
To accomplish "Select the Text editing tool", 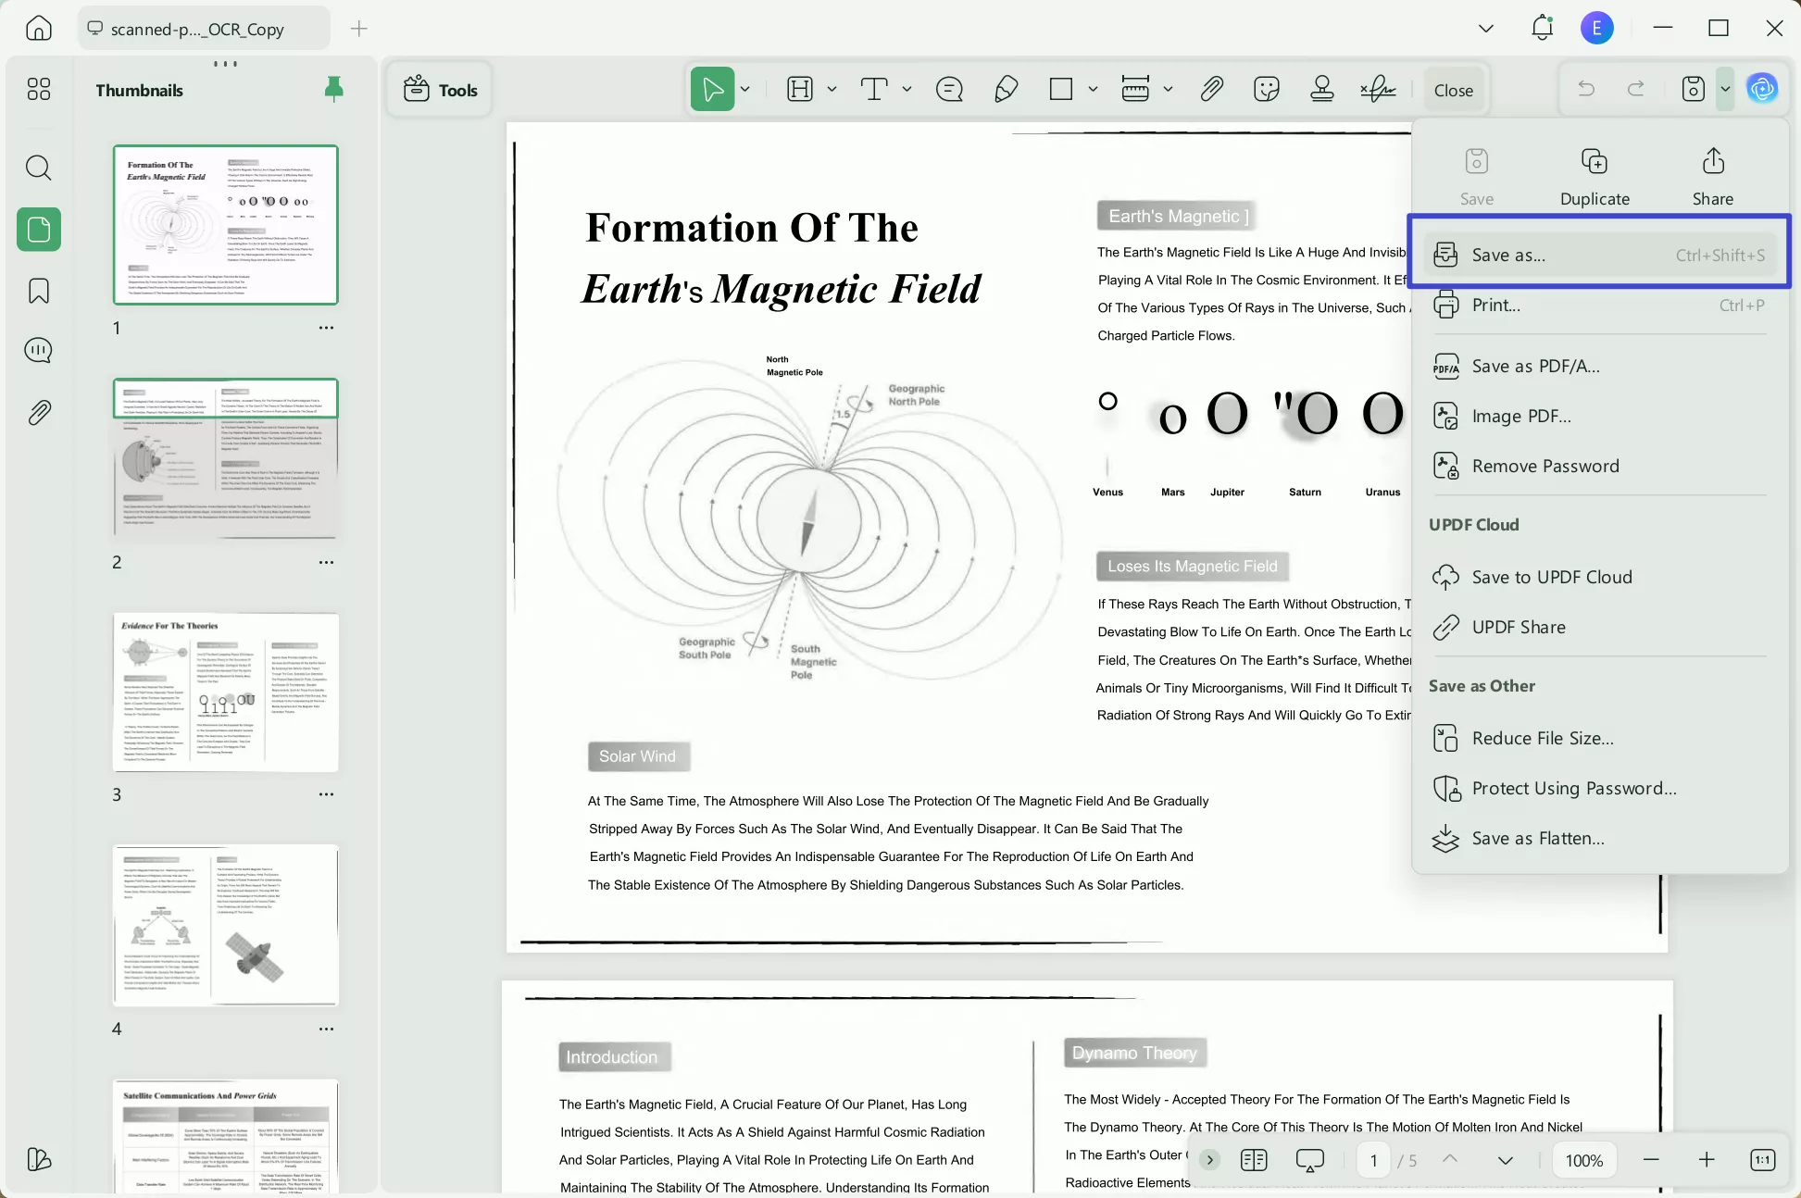I will pos(875,89).
